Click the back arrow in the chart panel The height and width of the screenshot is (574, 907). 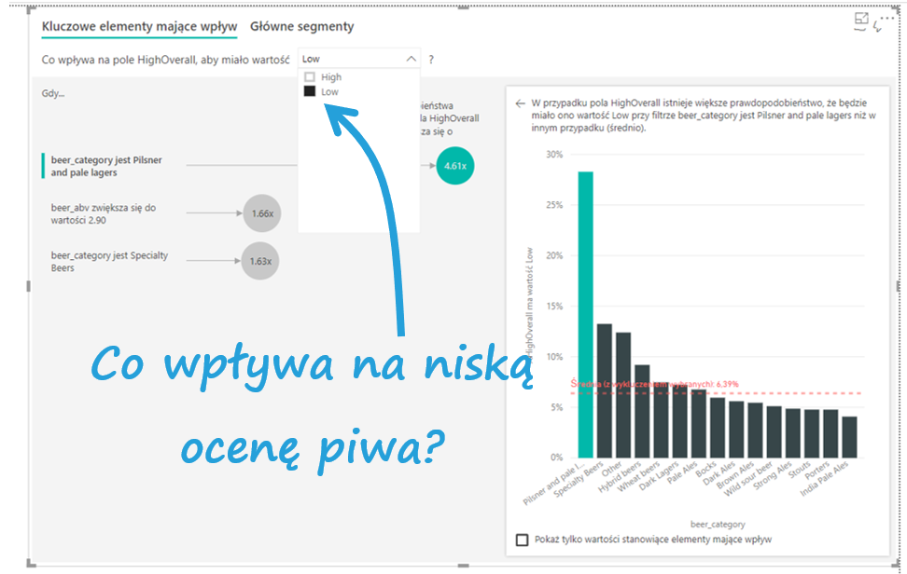pyautogui.click(x=520, y=104)
